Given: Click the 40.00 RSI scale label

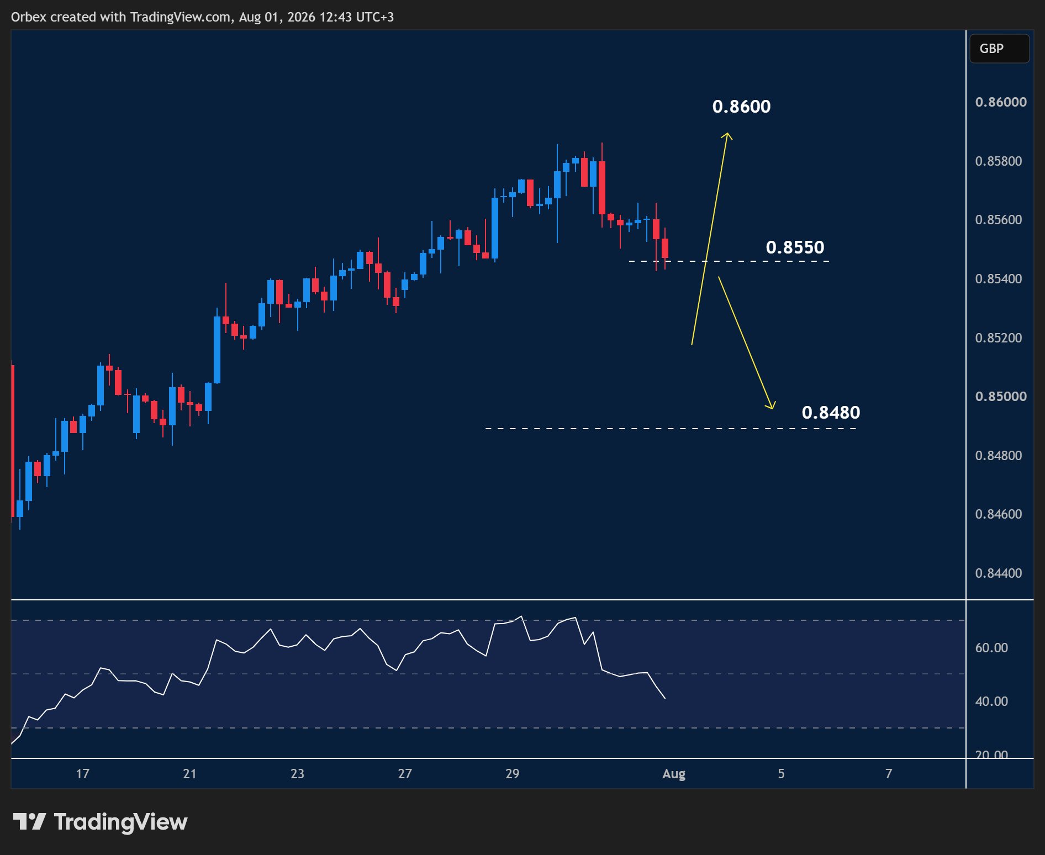Looking at the screenshot, I should (992, 701).
